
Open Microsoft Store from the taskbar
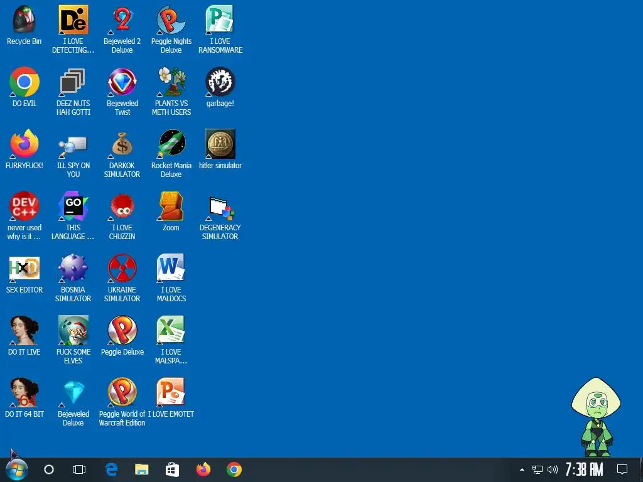pyautogui.click(x=172, y=469)
